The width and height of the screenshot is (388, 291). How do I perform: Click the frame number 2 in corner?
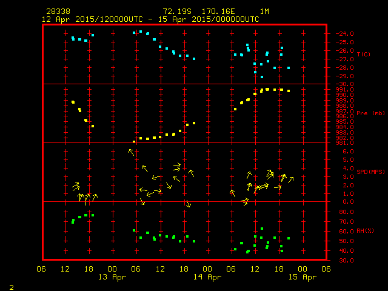(11, 285)
